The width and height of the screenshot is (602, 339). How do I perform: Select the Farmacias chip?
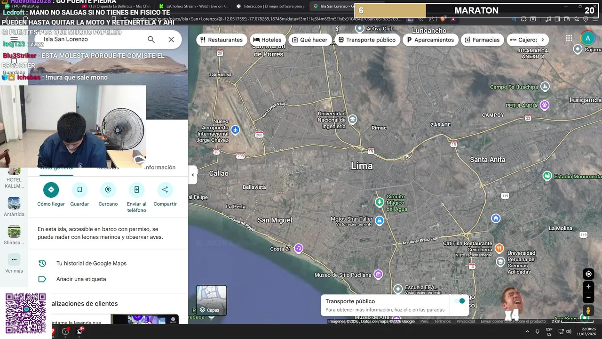click(x=482, y=40)
